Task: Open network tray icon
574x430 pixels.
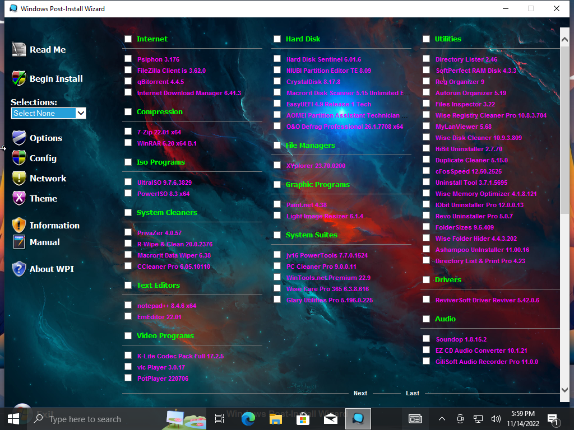Action: 478,419
